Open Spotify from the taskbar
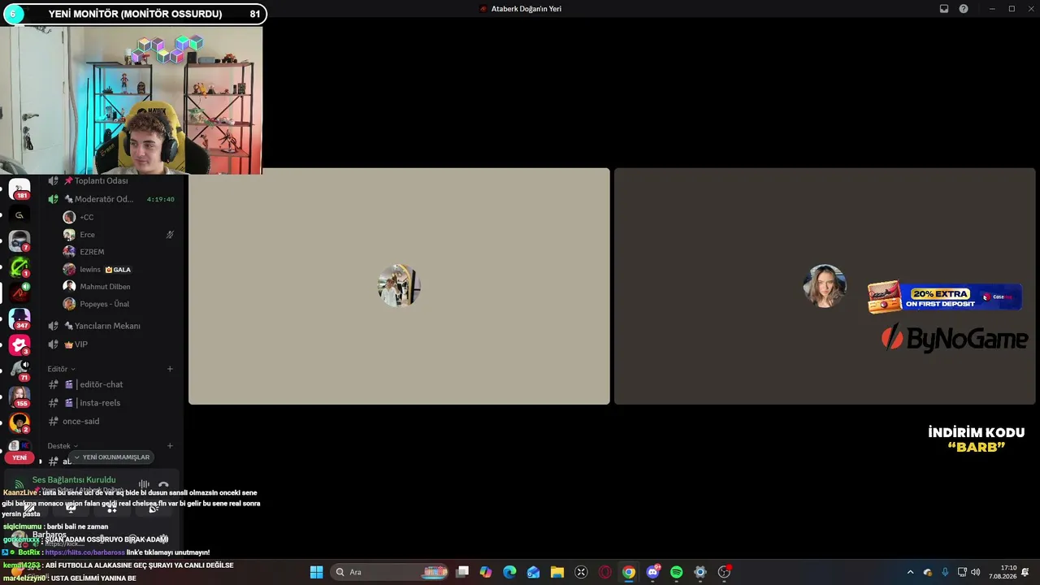1040x585 pixels. coord(677,572)
